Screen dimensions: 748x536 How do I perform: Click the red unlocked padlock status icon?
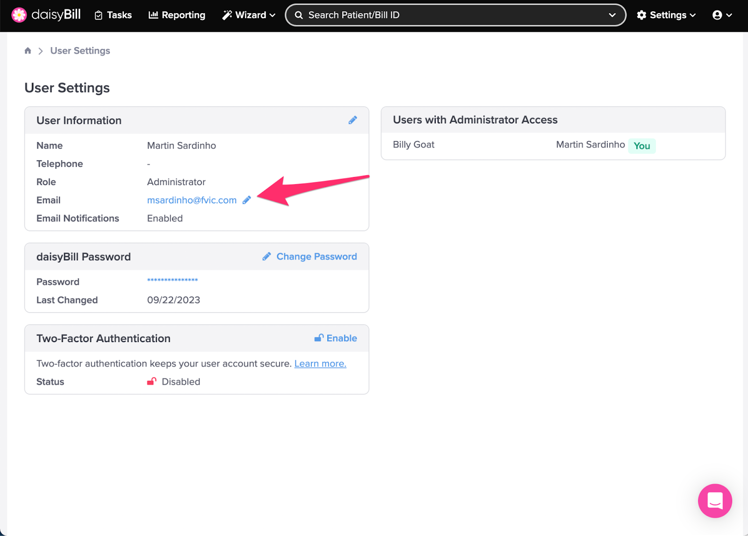(x=152, y=381)
